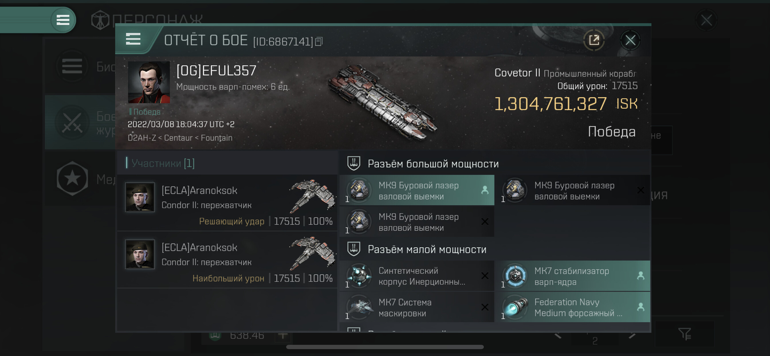Click the highlighted MK9 strip miner module
The width and height of the screenshot is (770, 356).
click(x=417, y=190)
